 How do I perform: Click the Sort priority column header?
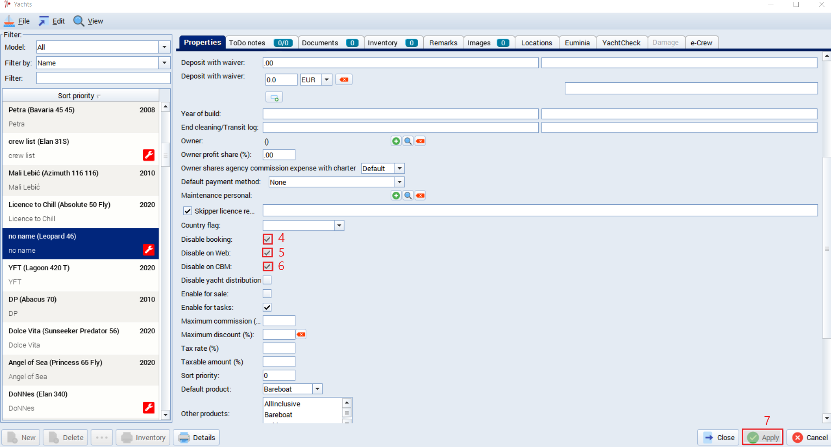(x=81, y=95)
